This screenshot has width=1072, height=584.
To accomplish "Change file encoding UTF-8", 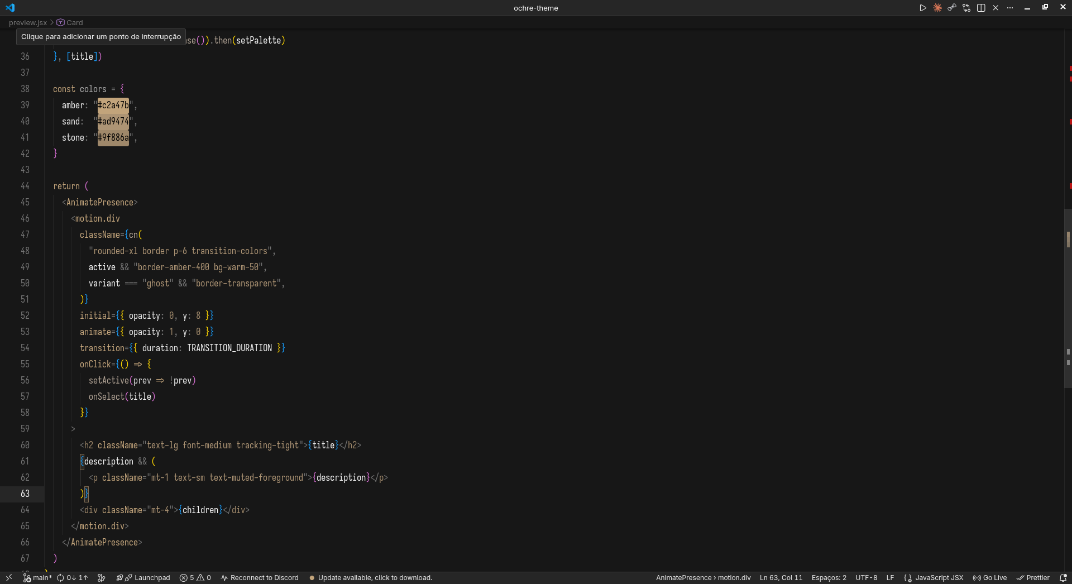I will [866, 578].
